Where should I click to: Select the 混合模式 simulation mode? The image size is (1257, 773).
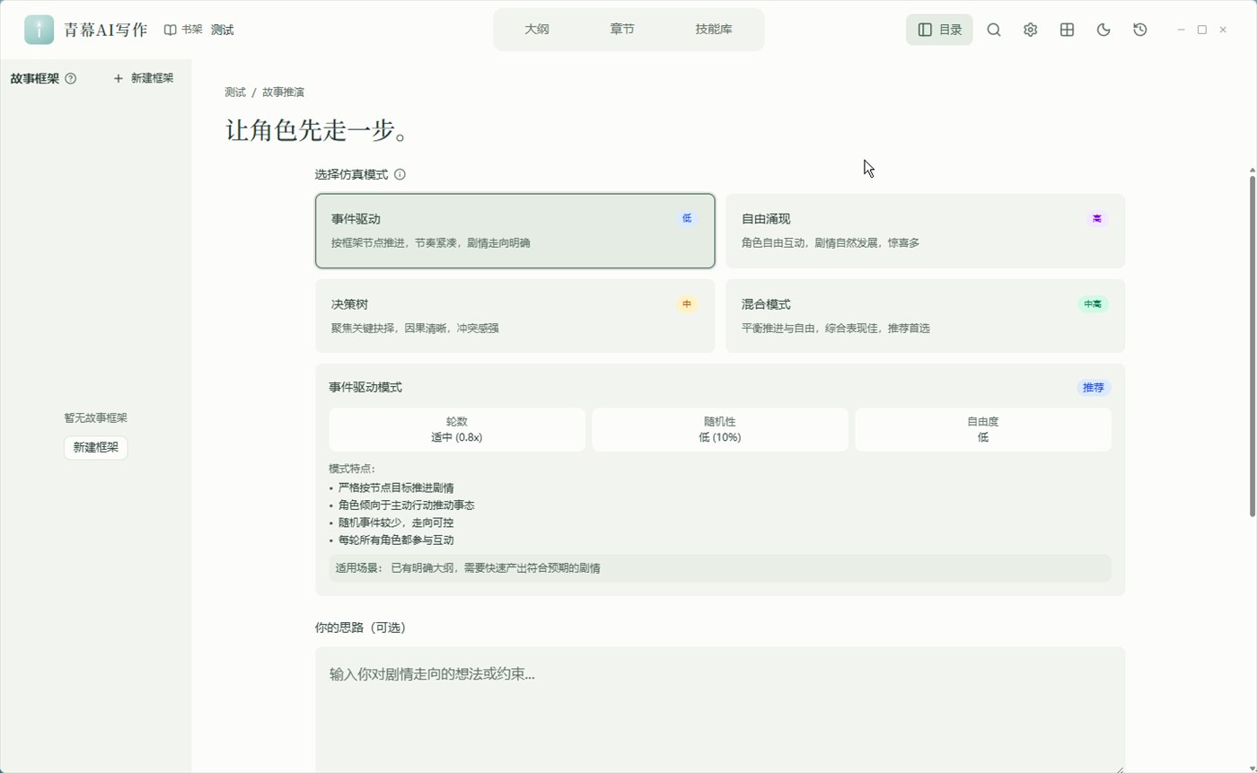(925, 316)
